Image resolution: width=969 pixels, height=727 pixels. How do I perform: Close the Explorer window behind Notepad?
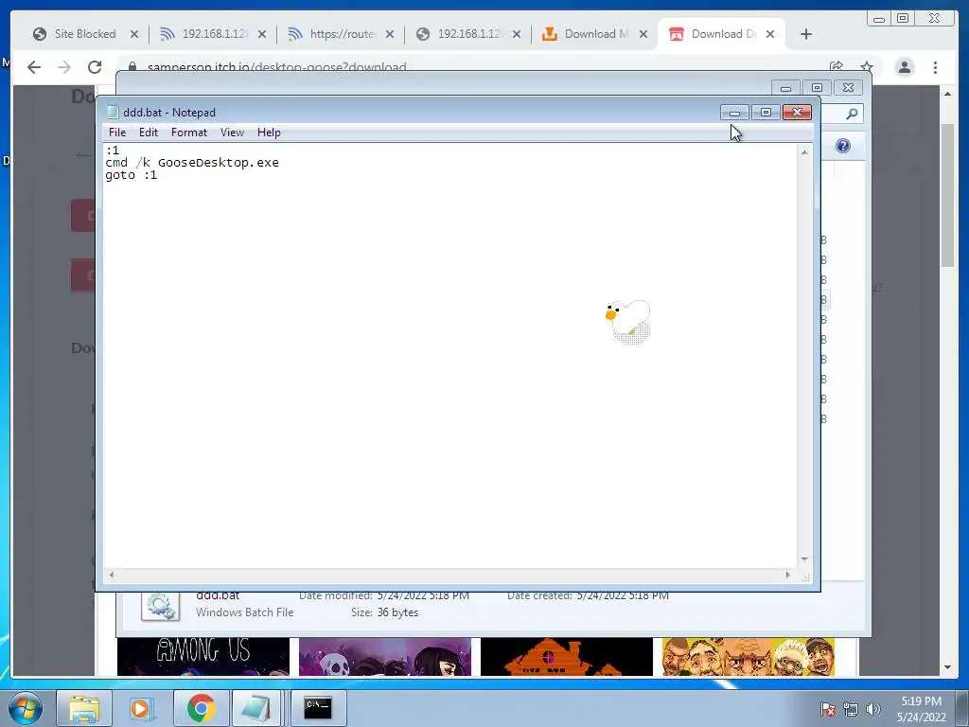coord(849,88)
